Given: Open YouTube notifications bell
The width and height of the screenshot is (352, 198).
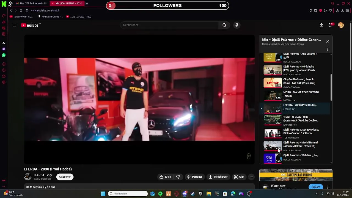Looking at the screenshot, I should (331, 25).
